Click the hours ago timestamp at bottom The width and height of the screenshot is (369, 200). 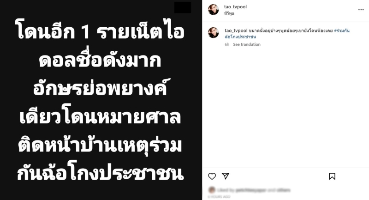(x=219, y=197)
